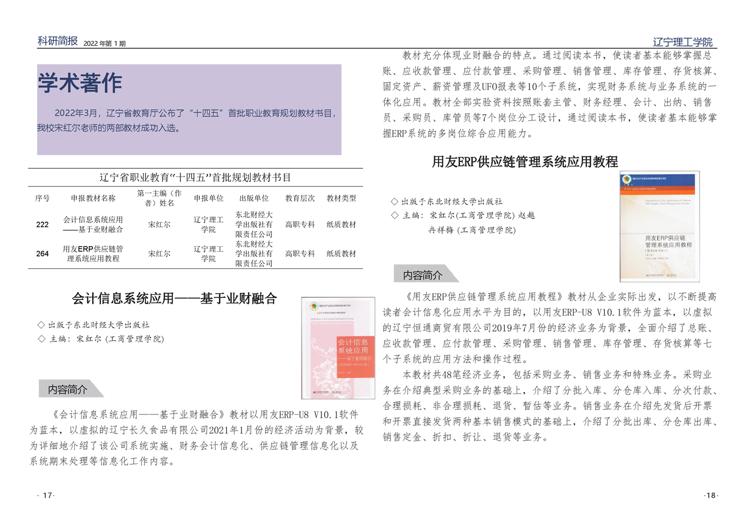Click heading 会计信息系统应用——基于业财融合
Screen dimensions: 753x528
pyautogui.click(x=175, y=298)
